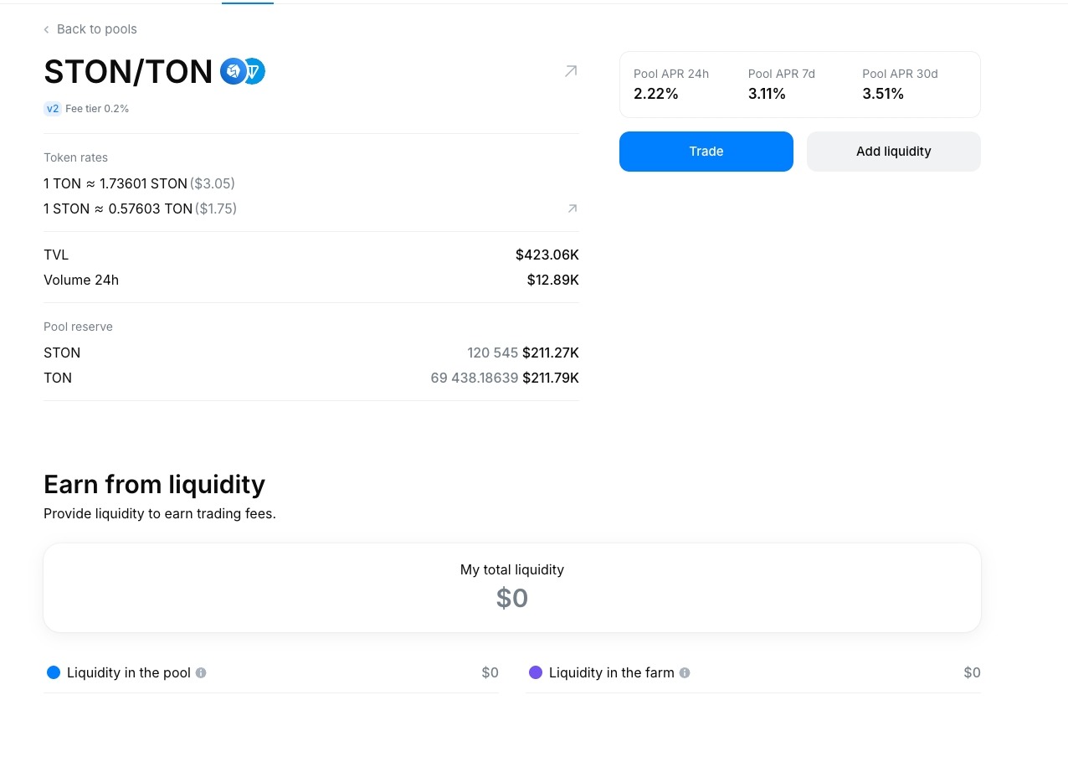Click the back chevron before Back to pools
This screenshot has width=1068, height=767.
click(x=47, y=29)
